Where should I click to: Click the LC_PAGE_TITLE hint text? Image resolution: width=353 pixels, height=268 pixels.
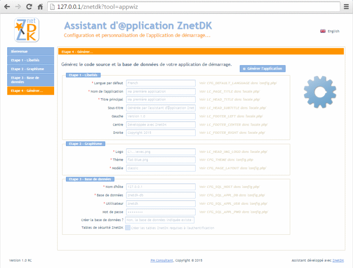229,91
